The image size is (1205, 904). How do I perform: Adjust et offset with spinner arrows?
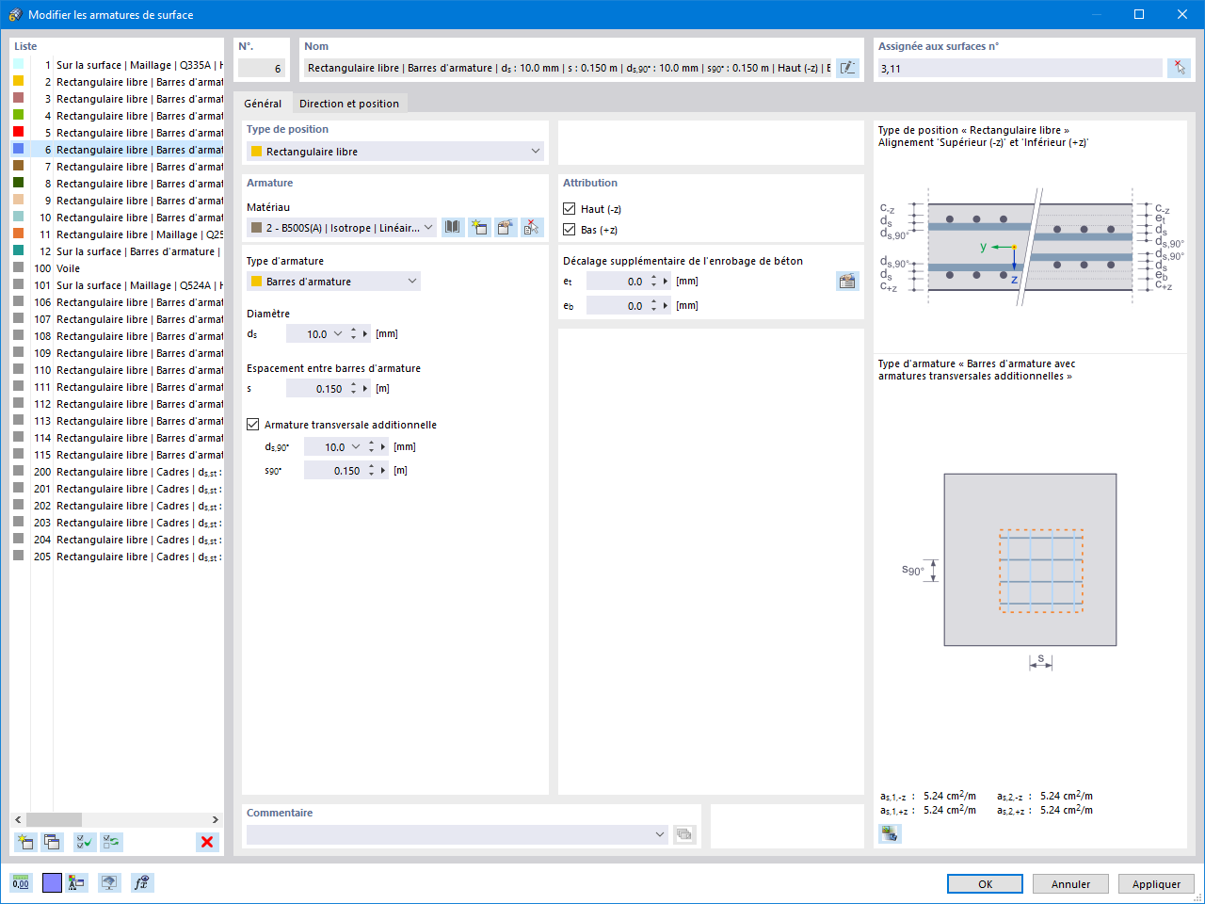pos(654,282)
